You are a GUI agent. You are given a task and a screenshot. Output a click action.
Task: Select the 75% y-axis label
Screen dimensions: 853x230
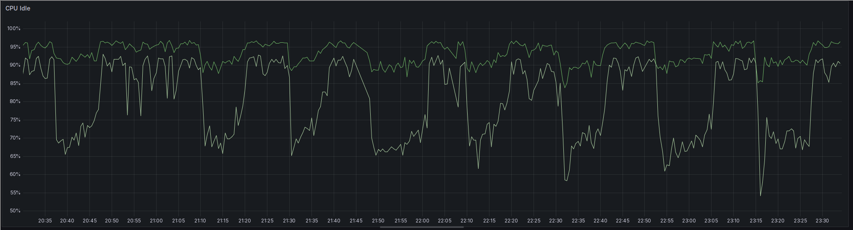tap(15, 120)
